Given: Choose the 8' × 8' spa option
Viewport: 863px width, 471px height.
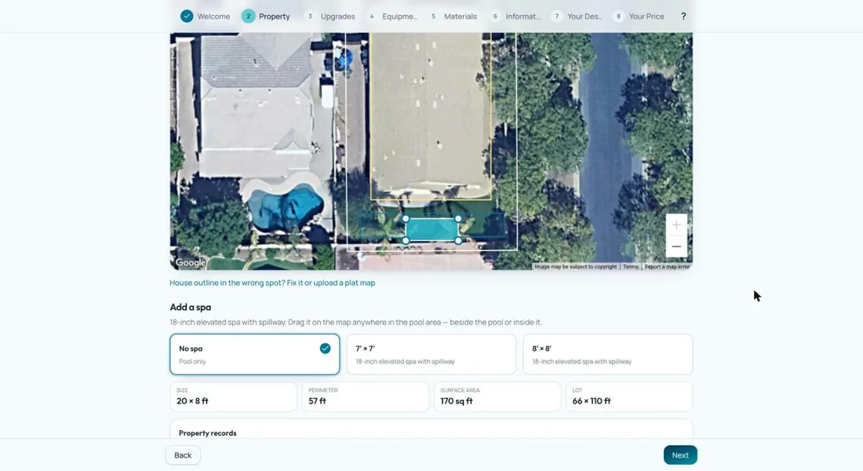Looking at the screenshot, I should click(607, 354).
